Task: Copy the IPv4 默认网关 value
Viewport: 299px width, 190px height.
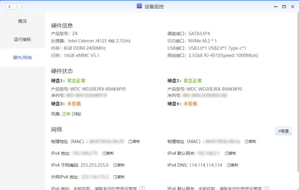Action: (x=230, y=153)
